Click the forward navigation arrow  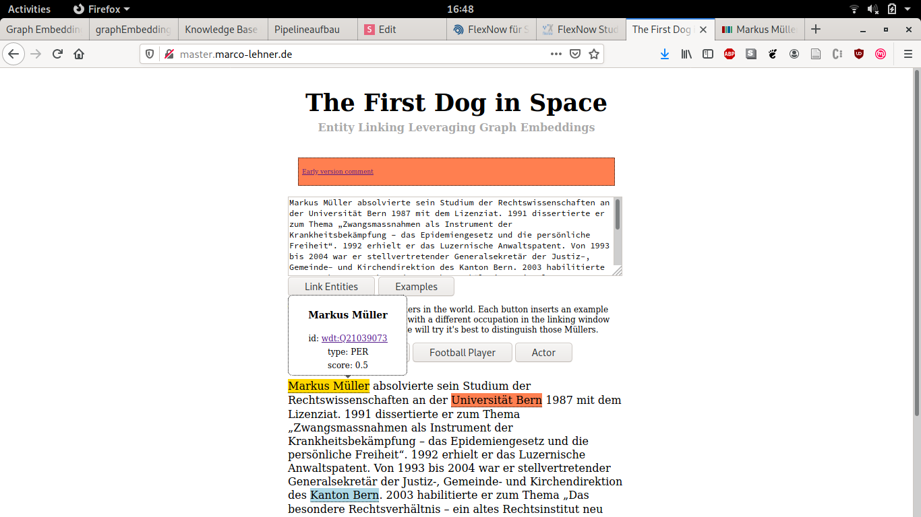[x=36, y=54]
